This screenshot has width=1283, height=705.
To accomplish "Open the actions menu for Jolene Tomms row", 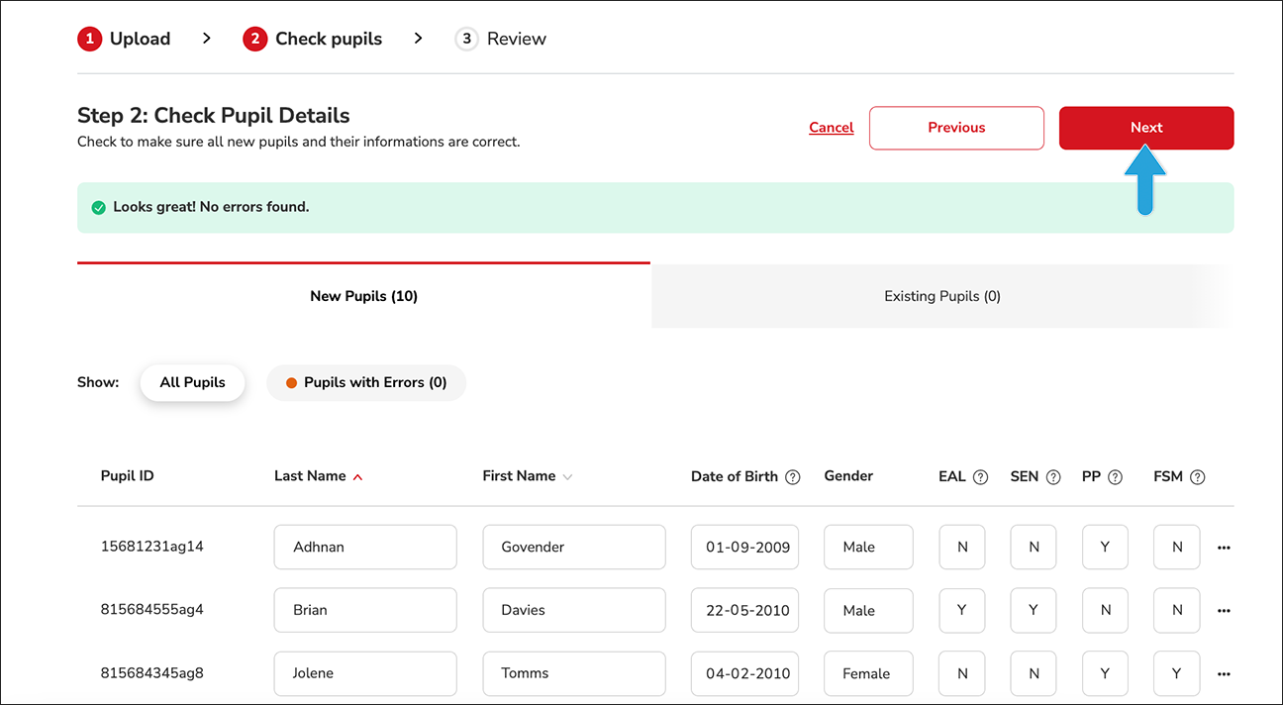I will point(1224,673).
